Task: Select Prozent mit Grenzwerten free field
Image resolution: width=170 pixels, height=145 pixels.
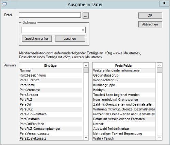Action: tap(124, 114)
